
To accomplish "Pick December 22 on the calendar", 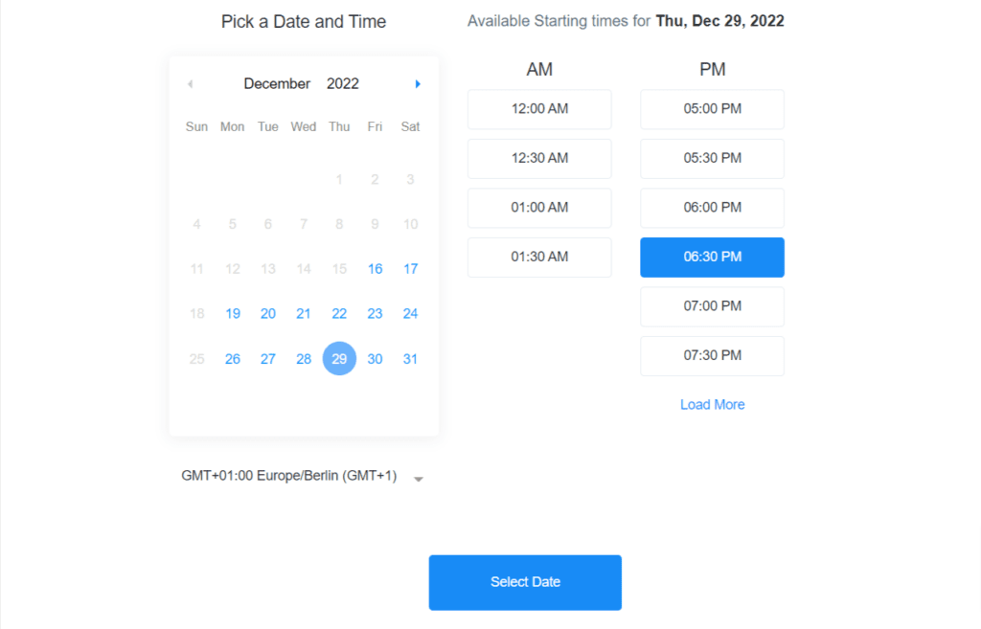I will [339, 314].
